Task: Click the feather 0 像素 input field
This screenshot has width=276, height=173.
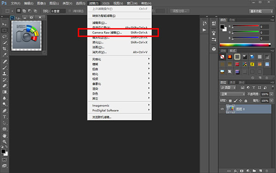Action: (x=58, y=11)
